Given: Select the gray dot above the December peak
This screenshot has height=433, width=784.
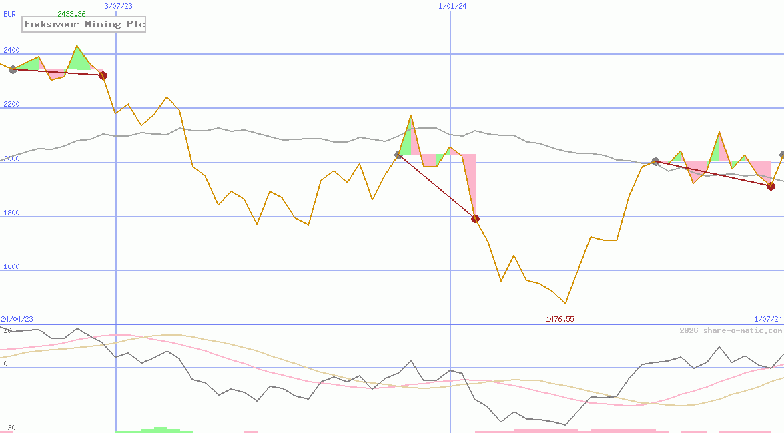Looking at the screenshot, I should (398, 155).
